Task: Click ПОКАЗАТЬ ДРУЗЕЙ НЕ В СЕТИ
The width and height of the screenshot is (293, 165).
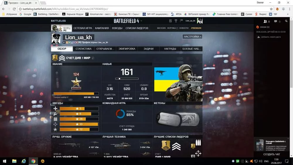Action: (x=271, y=32)
